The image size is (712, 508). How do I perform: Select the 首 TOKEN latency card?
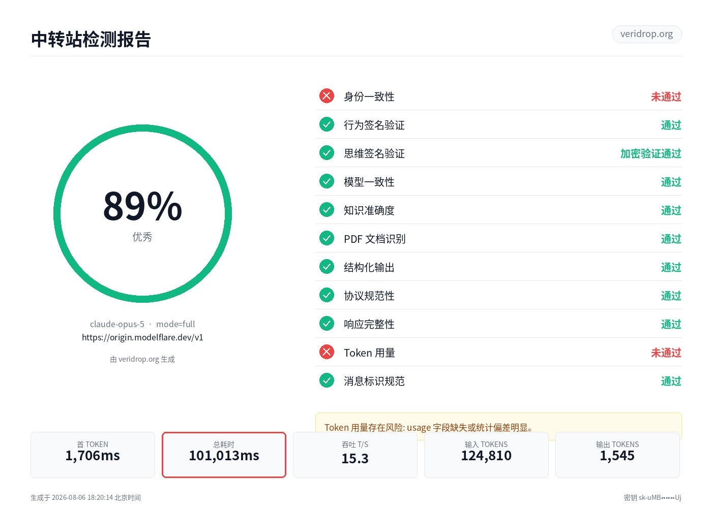[93, 455]
